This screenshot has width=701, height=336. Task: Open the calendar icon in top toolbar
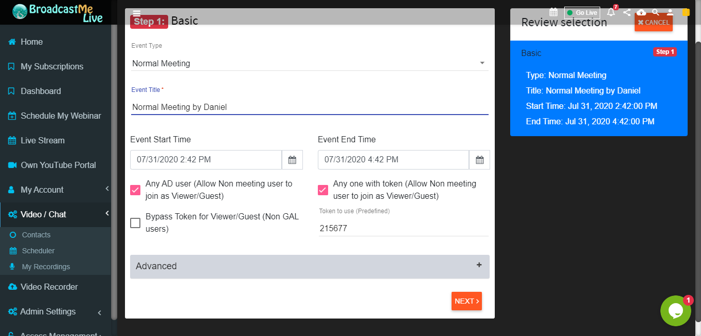click(x=553, y=12)
